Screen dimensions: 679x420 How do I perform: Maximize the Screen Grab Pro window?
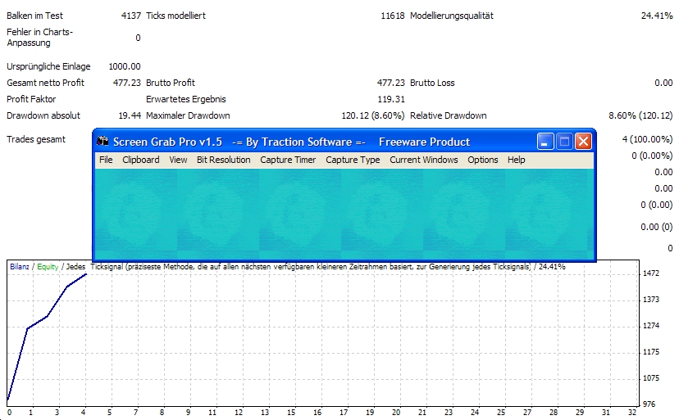(564, 142)
